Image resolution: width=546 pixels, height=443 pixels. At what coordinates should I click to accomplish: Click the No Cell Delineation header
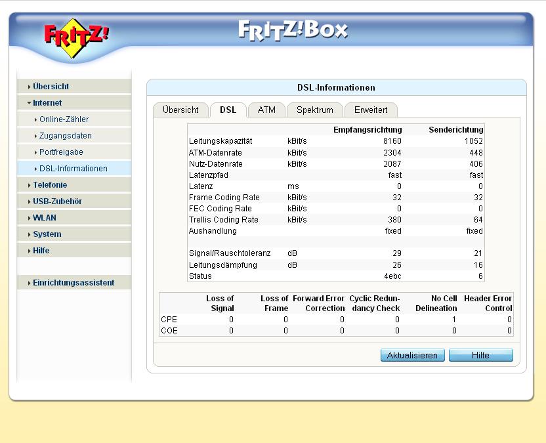click(436, 303)
